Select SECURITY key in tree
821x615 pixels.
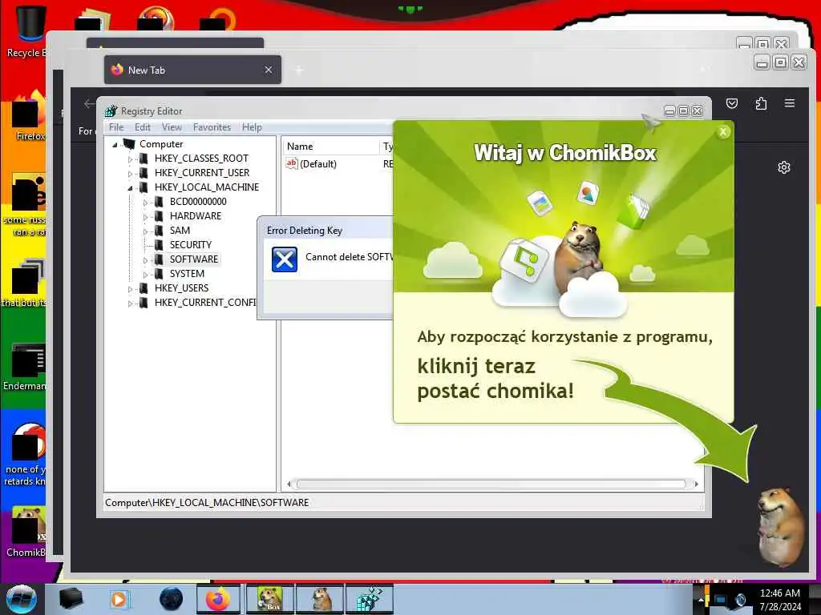click(x=190, y=245)
